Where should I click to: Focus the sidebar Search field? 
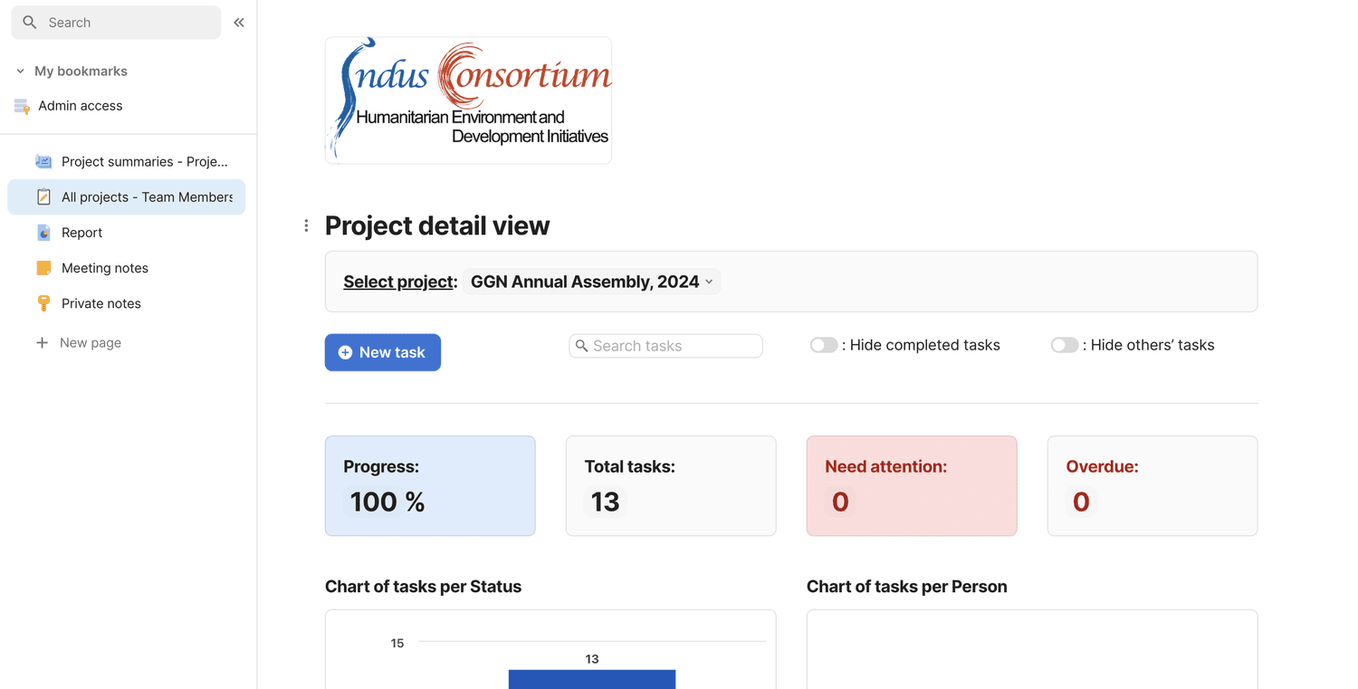116,23
